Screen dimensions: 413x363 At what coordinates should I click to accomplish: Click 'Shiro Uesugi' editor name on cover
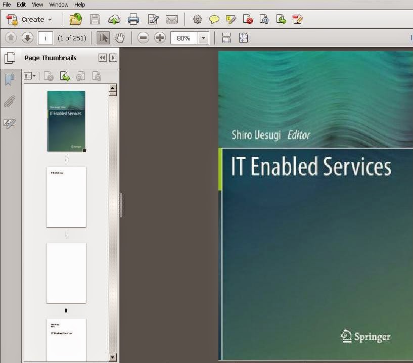click(x=256, y=135)
